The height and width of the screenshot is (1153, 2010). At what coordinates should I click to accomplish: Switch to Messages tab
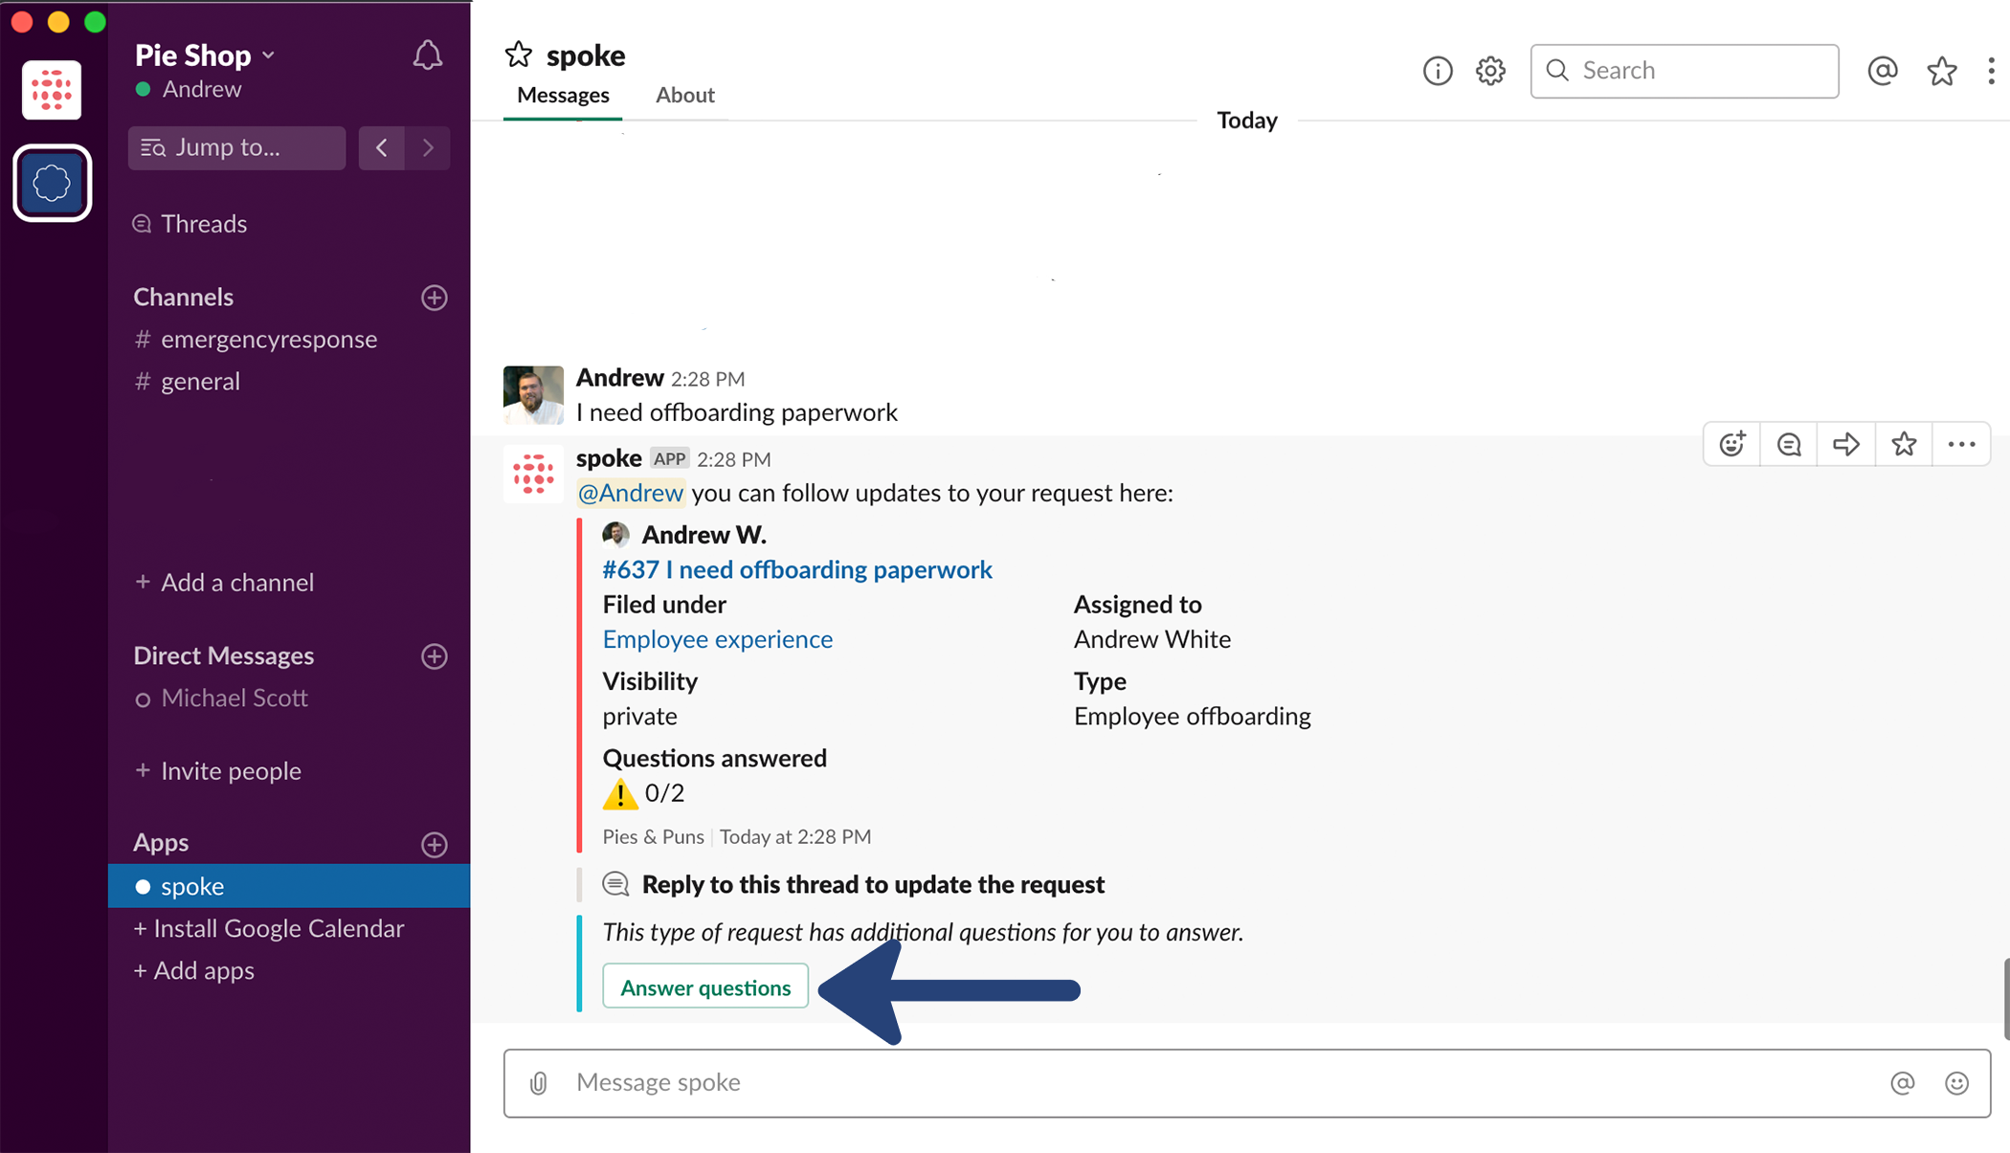click(563, 95)
